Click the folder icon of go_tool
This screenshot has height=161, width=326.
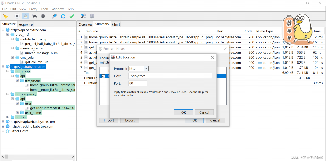point(12,117)
